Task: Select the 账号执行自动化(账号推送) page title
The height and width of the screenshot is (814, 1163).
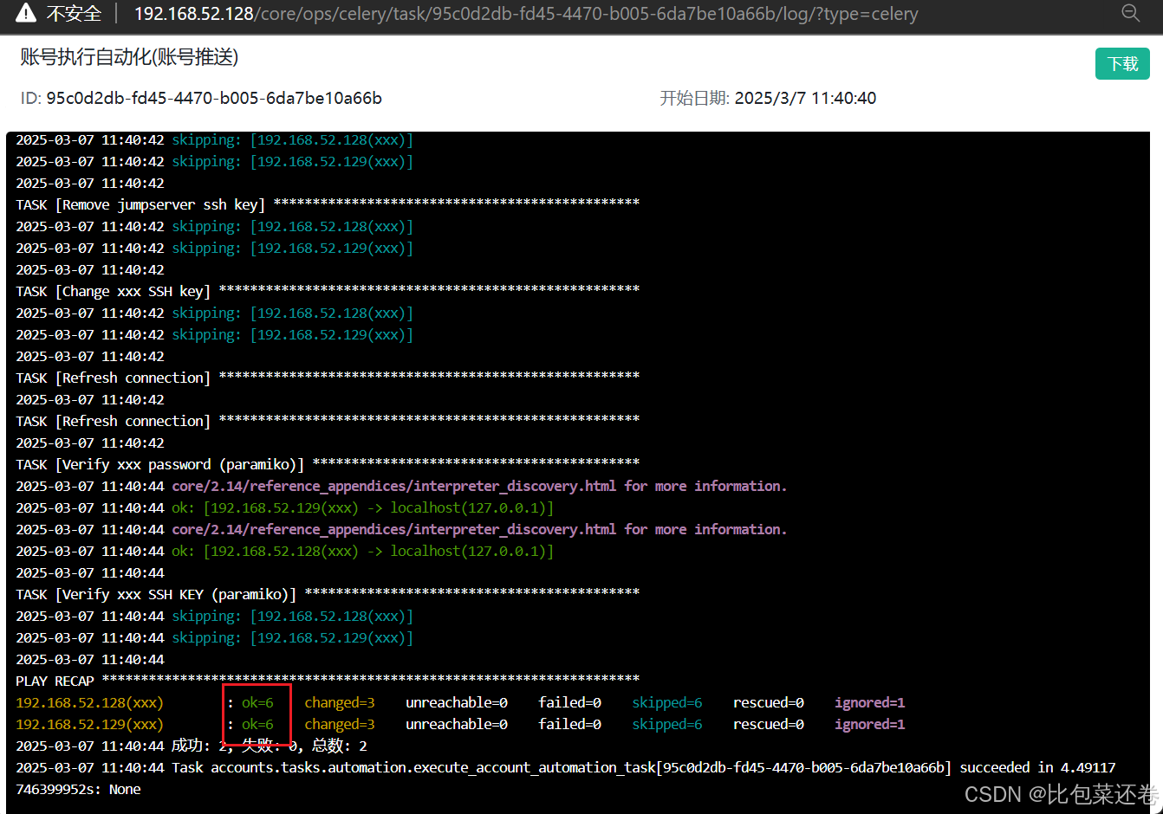Action: (128, 56)
